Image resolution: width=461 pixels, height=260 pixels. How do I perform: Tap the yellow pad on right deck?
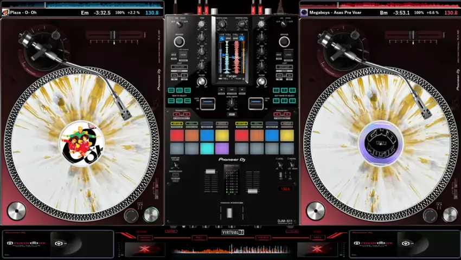point(287,135)
